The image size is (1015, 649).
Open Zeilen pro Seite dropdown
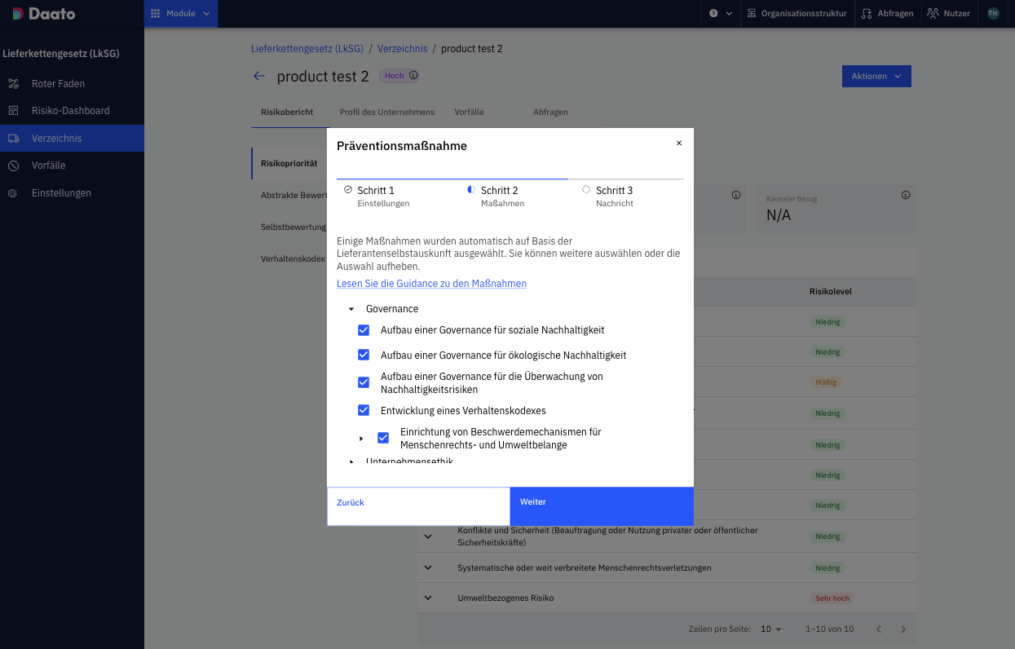click(770, 629)
